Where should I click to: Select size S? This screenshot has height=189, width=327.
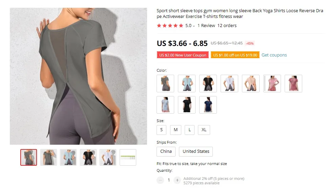click(x=161, y=130)
